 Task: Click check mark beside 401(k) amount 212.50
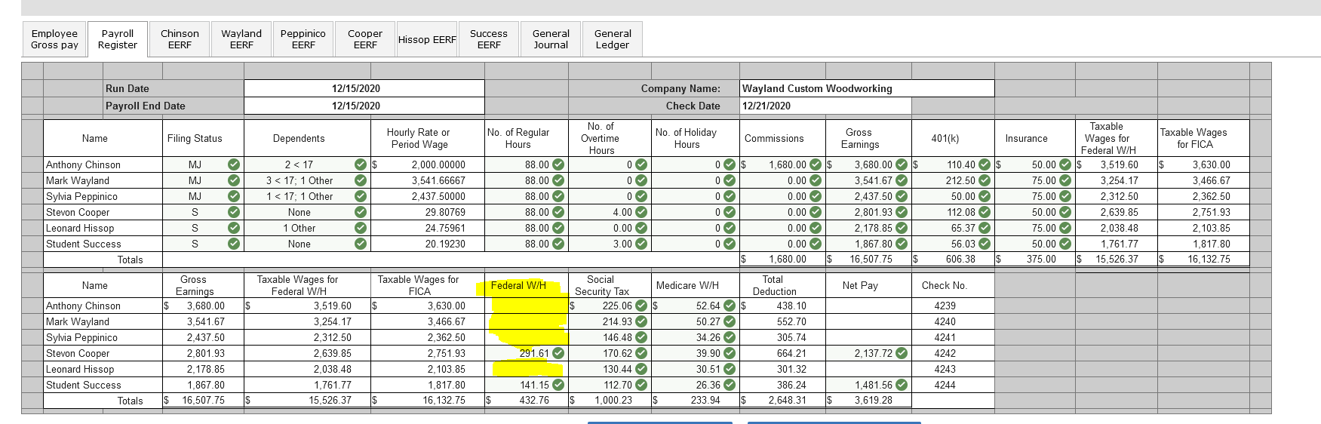pos(985,180)
